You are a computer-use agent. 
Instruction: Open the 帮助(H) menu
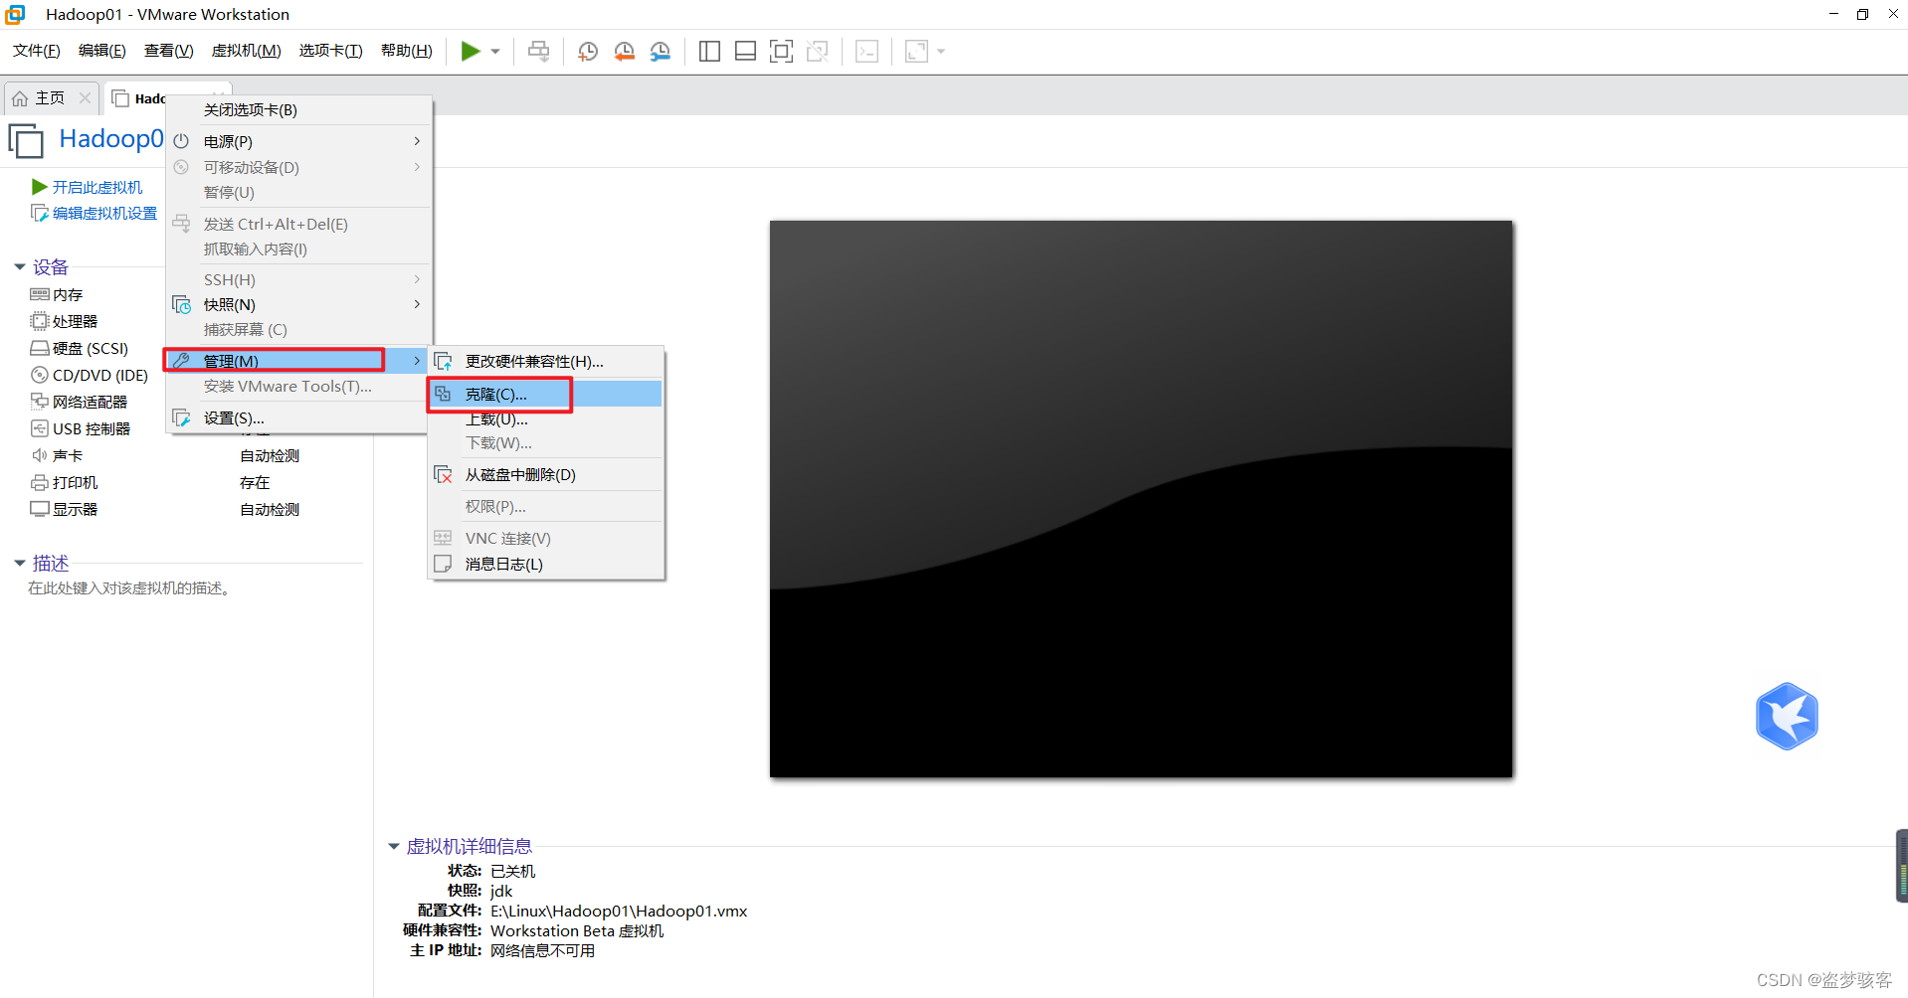[407, 51]
